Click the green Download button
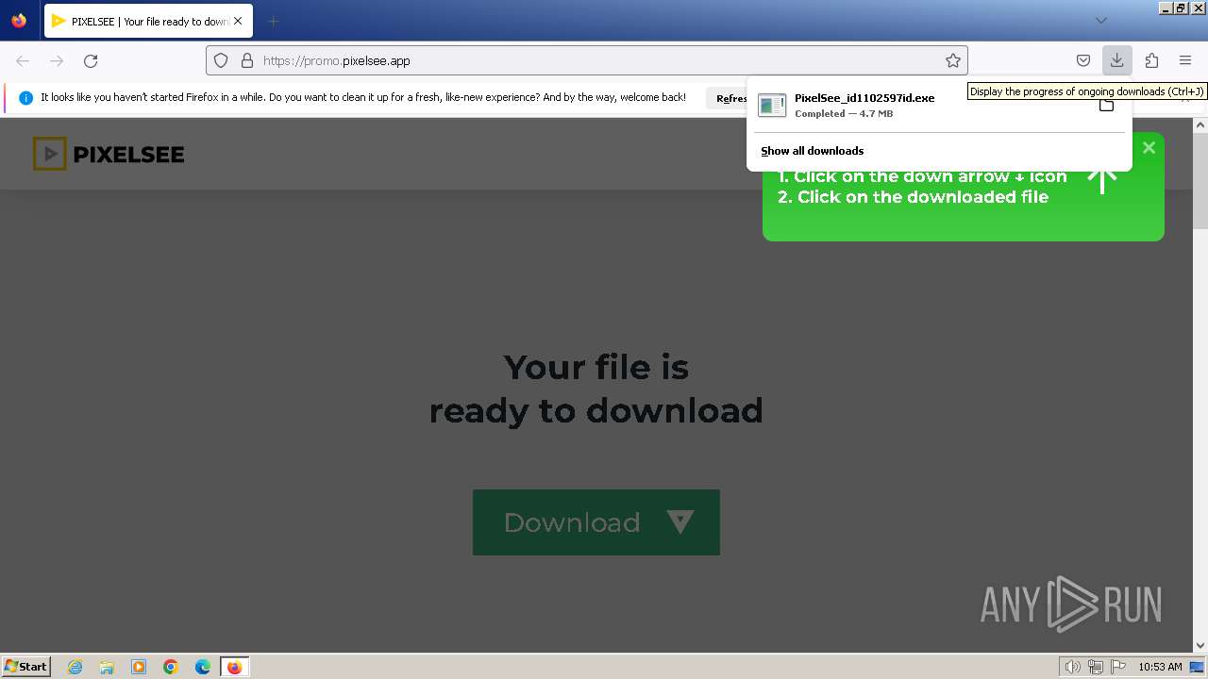 [596, 522]
